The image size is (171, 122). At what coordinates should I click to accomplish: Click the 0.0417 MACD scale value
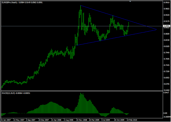coord(166,93)
